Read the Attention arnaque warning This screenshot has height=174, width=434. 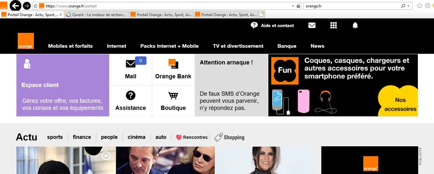pos(231,85)
